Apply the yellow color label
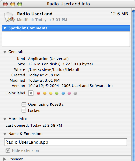This screenshot has width=135, height=161. coord(51,93)
